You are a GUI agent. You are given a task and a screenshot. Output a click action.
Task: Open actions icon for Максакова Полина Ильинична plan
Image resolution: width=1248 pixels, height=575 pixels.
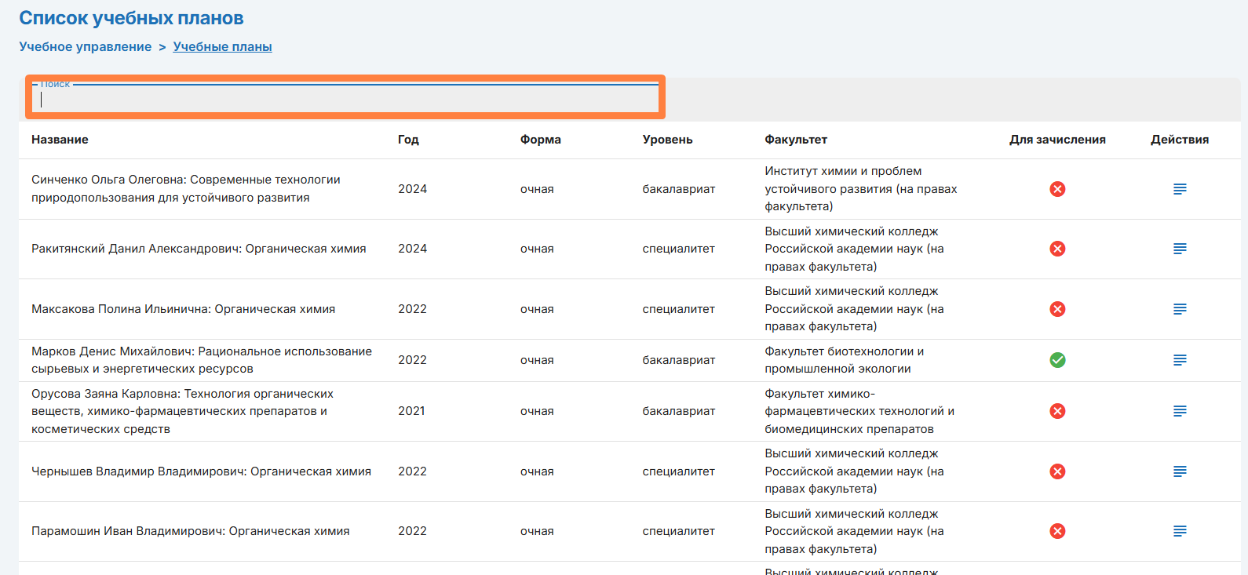(x=1179, y=309)
